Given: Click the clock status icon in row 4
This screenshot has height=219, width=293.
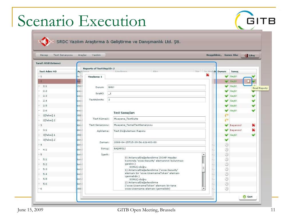Looking at the screenshot, I should click(x=227, y=145).
